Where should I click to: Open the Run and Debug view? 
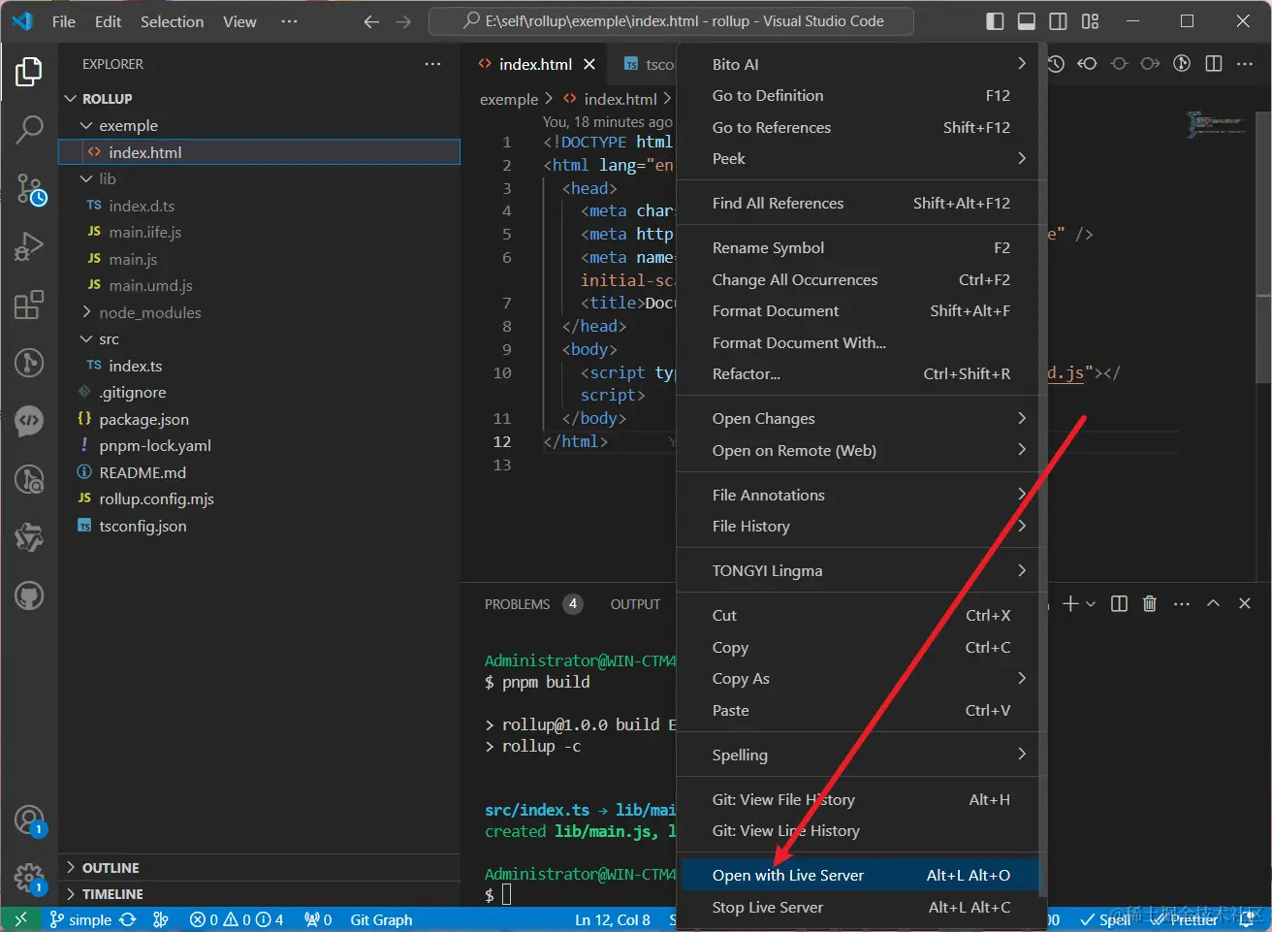click(x=29, y=246)
